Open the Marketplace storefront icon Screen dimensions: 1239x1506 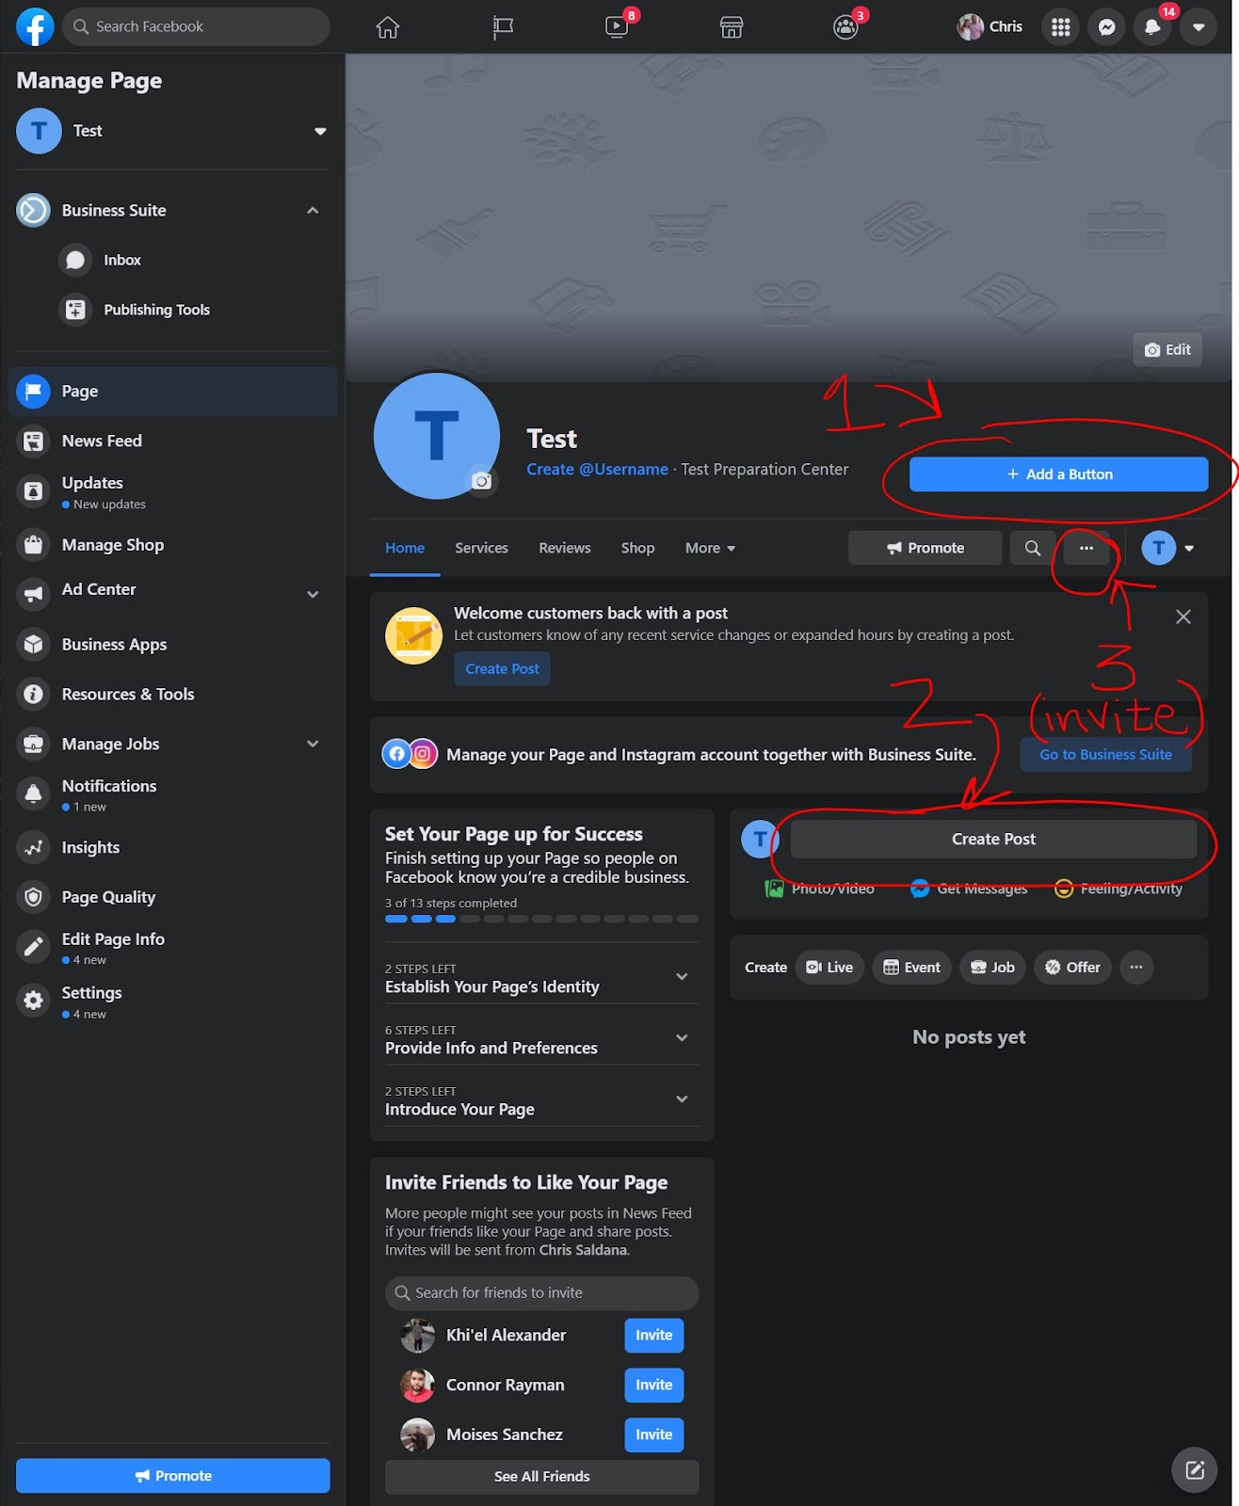coord(732,27)
